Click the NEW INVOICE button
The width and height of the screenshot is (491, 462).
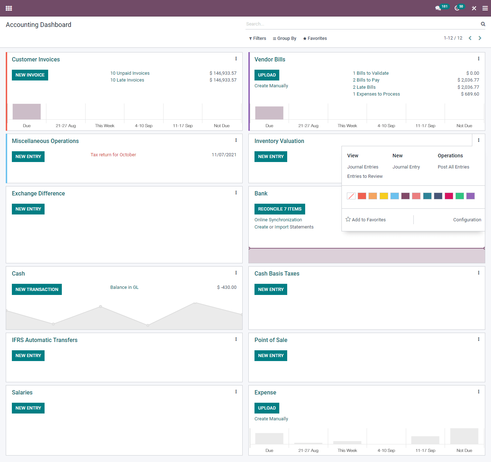30,75
